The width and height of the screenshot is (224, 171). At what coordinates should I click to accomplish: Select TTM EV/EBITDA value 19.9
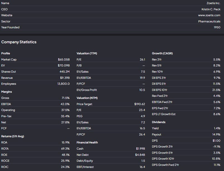[143, 78]
